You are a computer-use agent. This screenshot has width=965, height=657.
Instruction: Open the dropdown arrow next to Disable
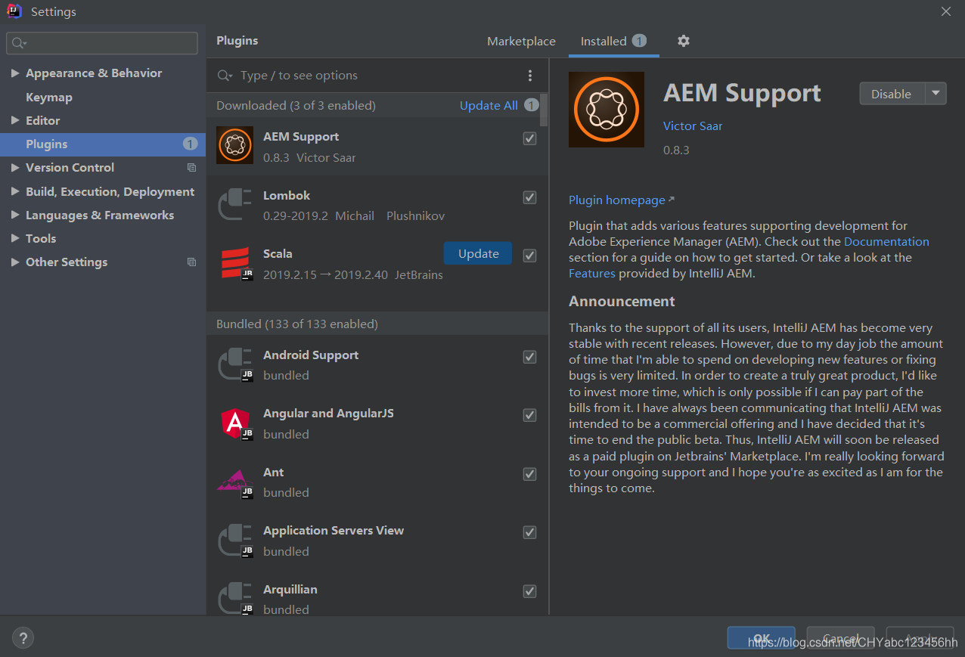click(936, 94)
